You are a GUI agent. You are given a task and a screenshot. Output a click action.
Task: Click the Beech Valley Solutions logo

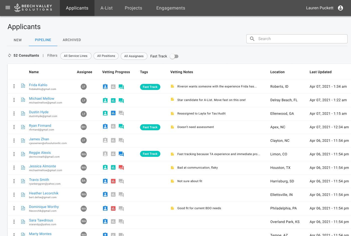pyautogui.click(x=33, y=8)
